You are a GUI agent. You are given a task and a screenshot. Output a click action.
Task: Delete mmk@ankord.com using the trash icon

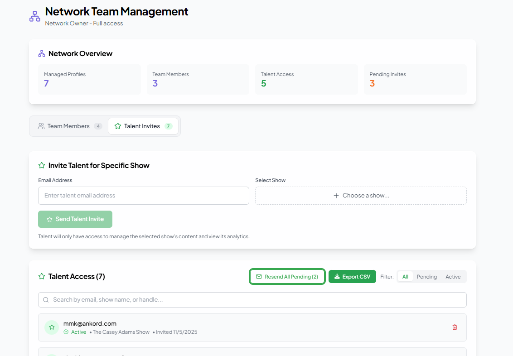pyautogui.click(x=455, y=327)
